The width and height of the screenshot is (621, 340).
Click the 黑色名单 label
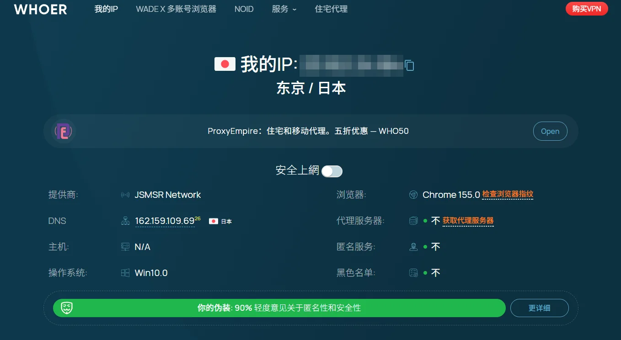[356, 273]
